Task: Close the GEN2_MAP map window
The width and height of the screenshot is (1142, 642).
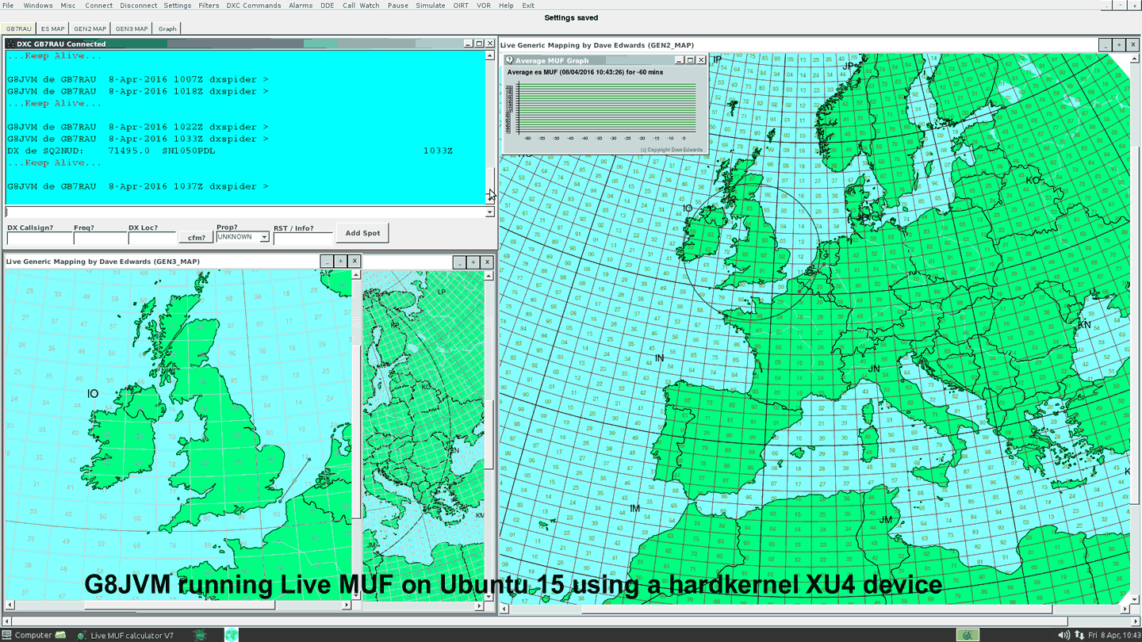Action: point(1132,45)
